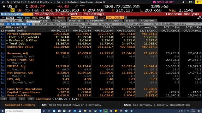Click the back arrow in the top bar
Image resolution: width=202 pixels, height=113 pixels.
coord(3,2)
